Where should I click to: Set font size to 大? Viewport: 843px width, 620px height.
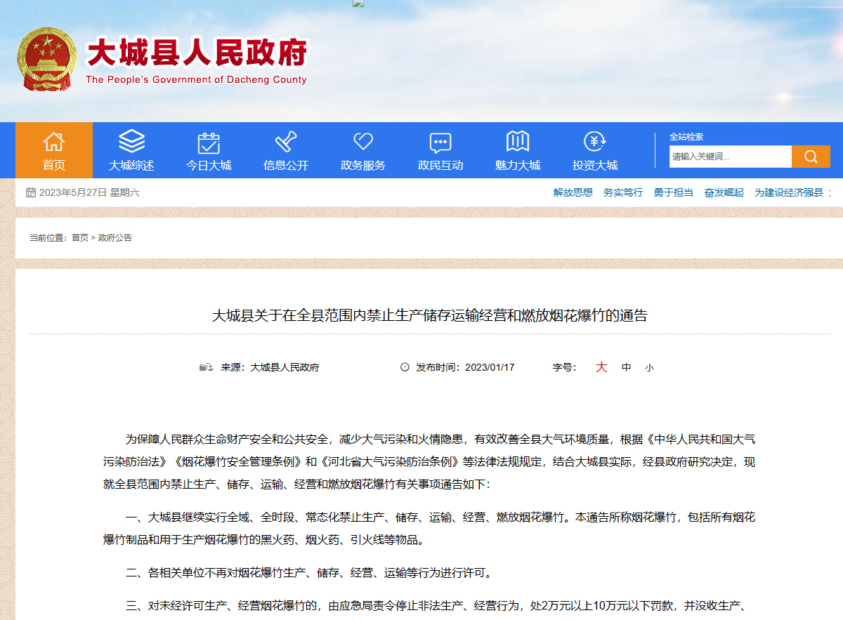[601, 367]
